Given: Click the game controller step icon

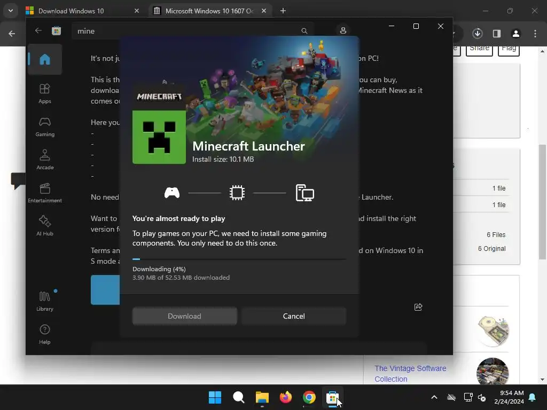Looking at the screenshot, I should (x=172, y=193).
